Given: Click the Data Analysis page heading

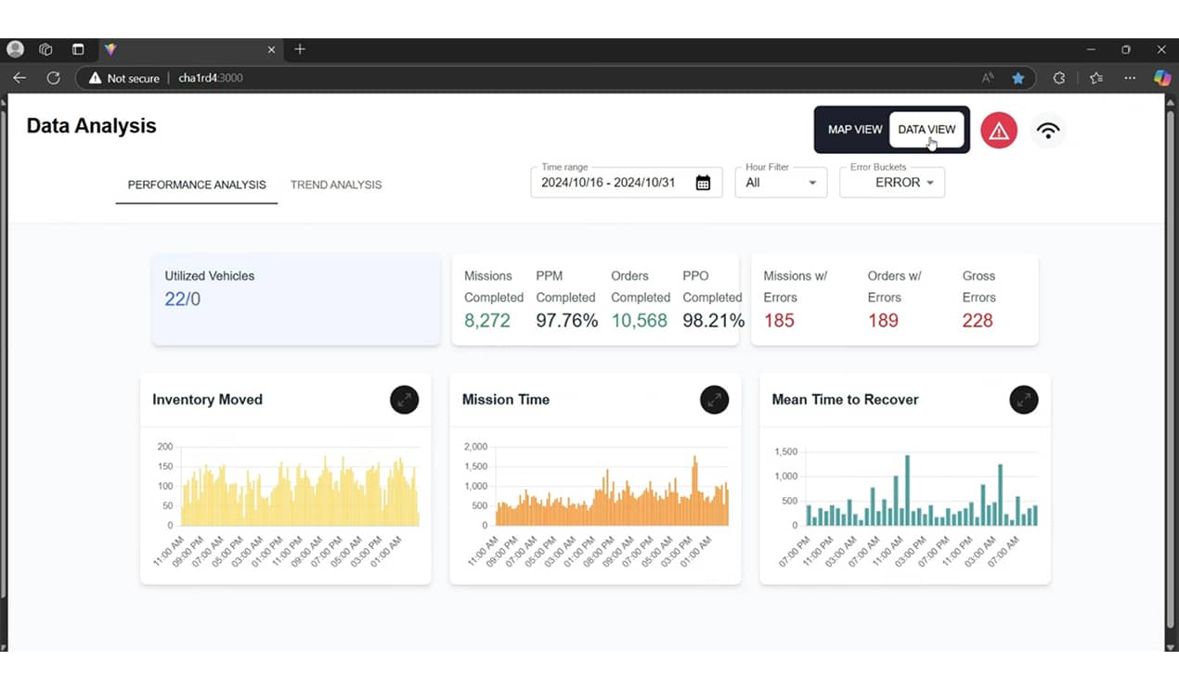Looking at the screenshot, I should (92, 126).
